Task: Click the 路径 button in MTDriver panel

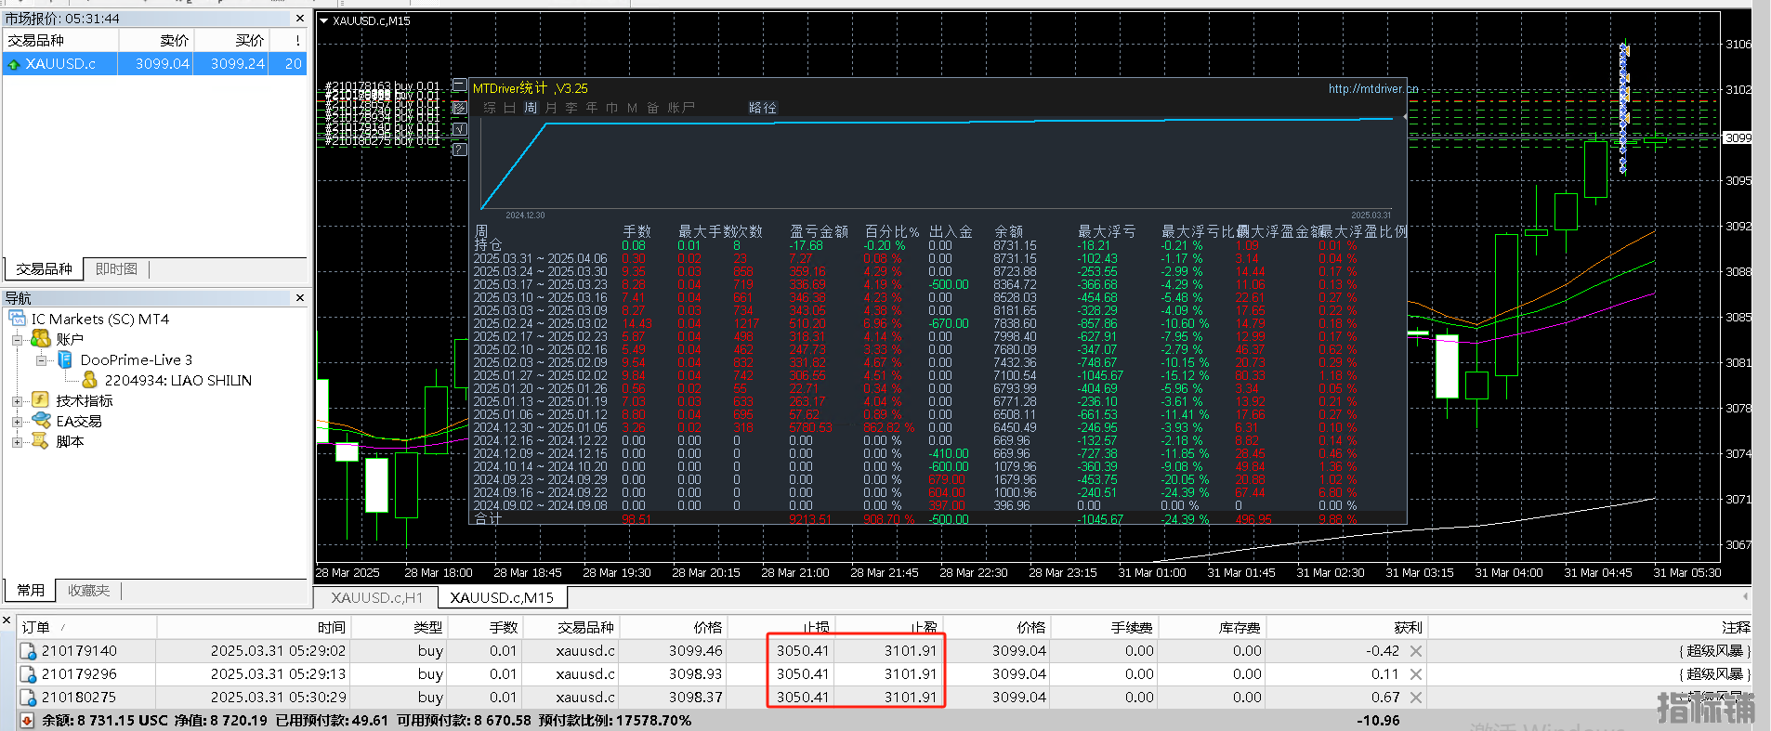Action: point(762,108)
